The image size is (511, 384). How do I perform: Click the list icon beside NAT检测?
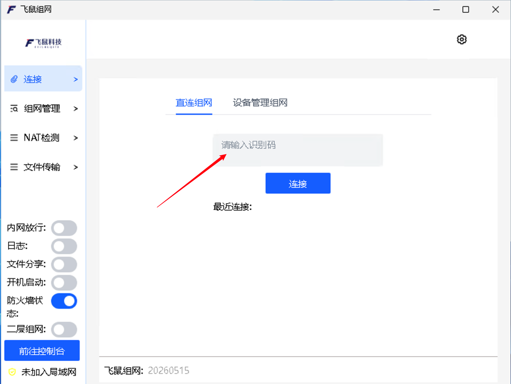pos(14,138)
